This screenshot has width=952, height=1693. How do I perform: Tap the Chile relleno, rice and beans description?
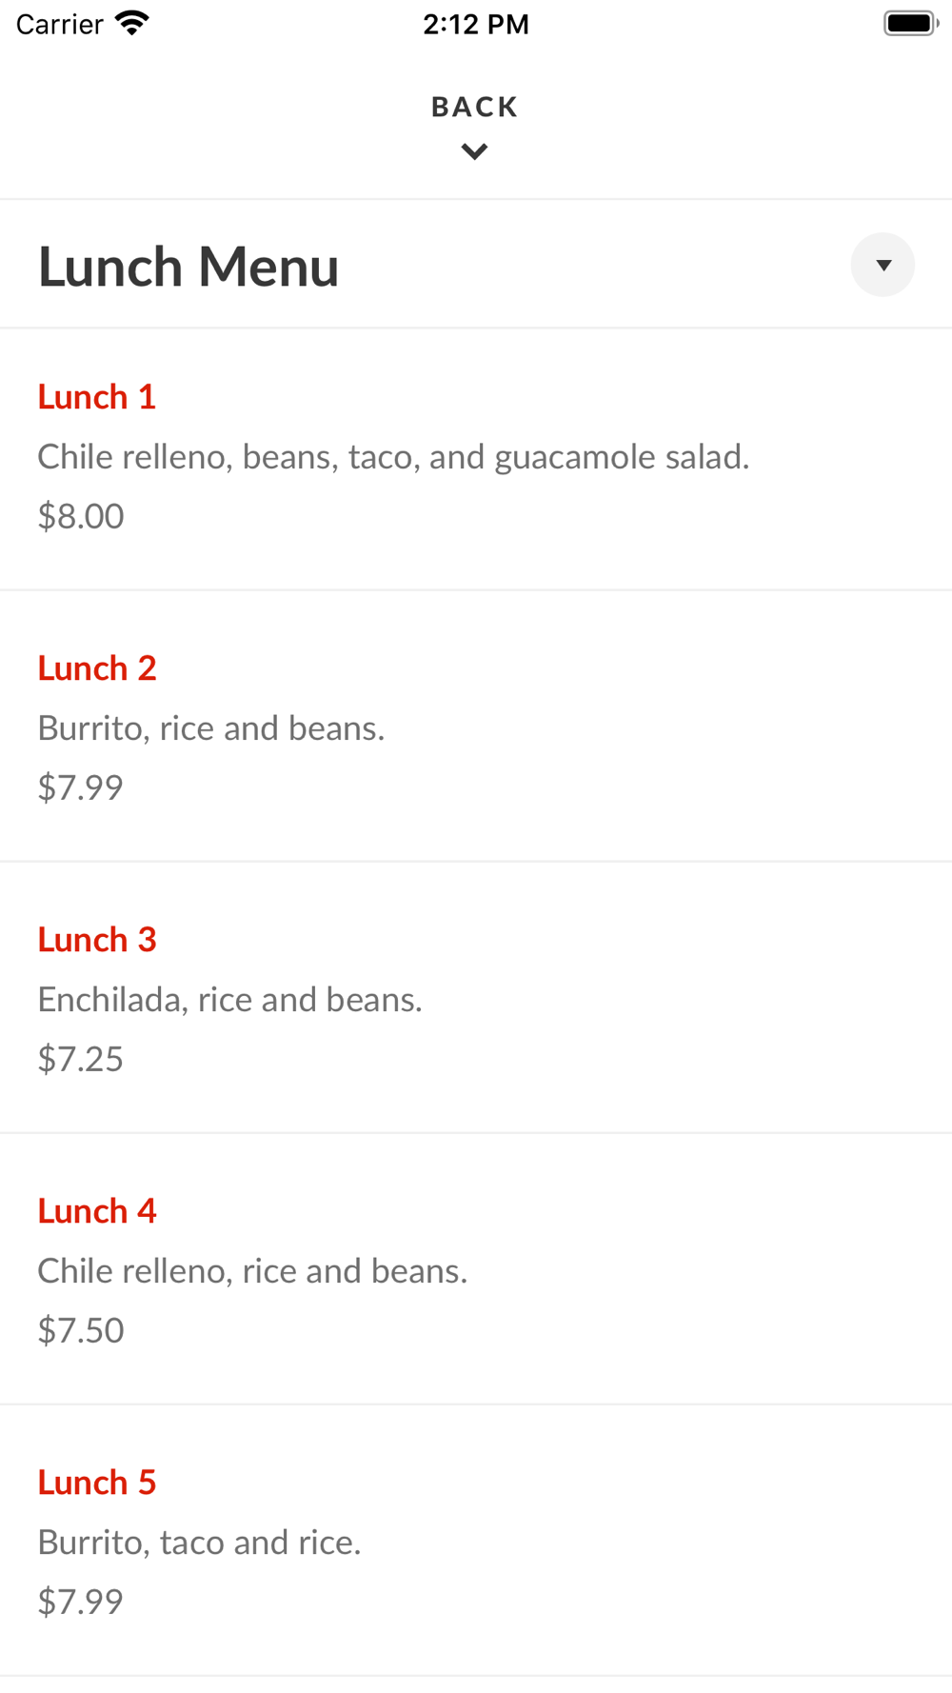click(252, 1271)
